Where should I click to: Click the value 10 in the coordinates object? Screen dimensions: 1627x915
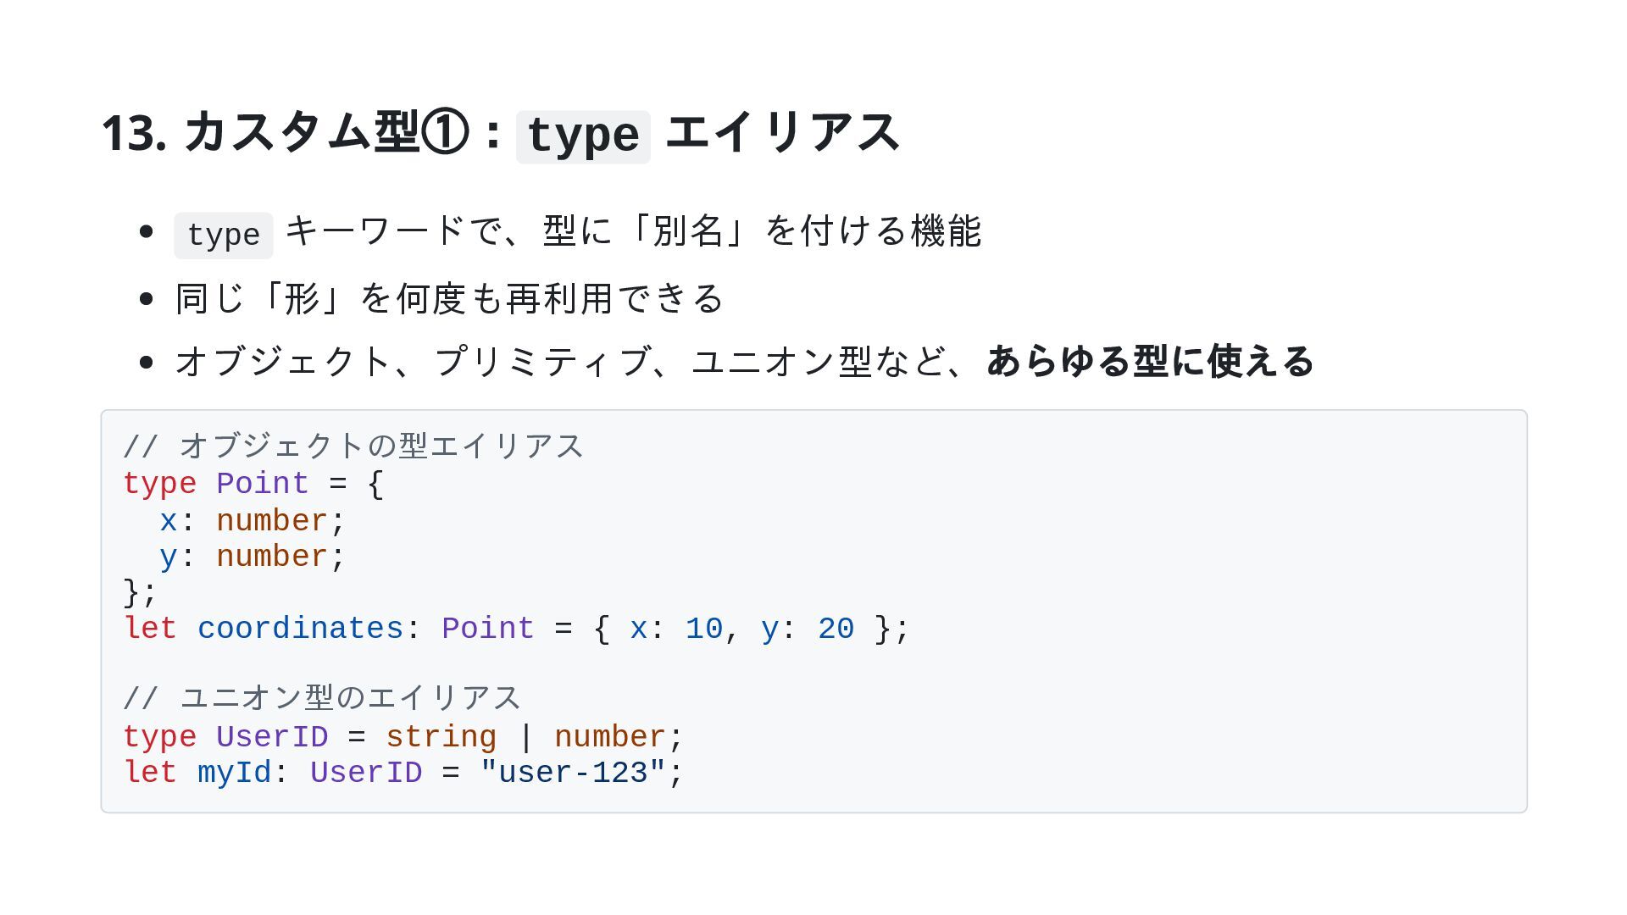(703, 629)
